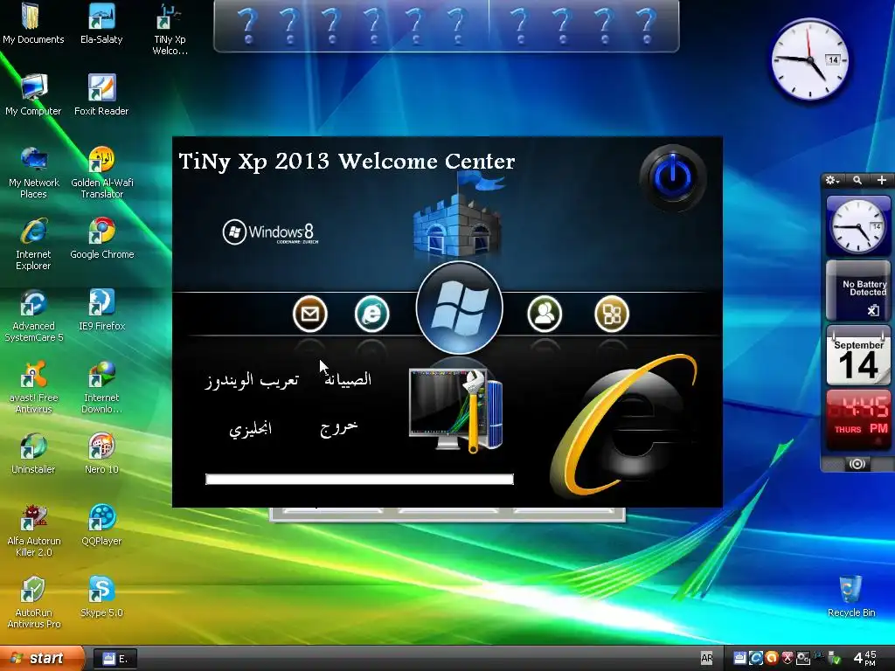Open the September 14 calendar gadget
Viewport: 895px width, 671px height.
pos(858,356)
